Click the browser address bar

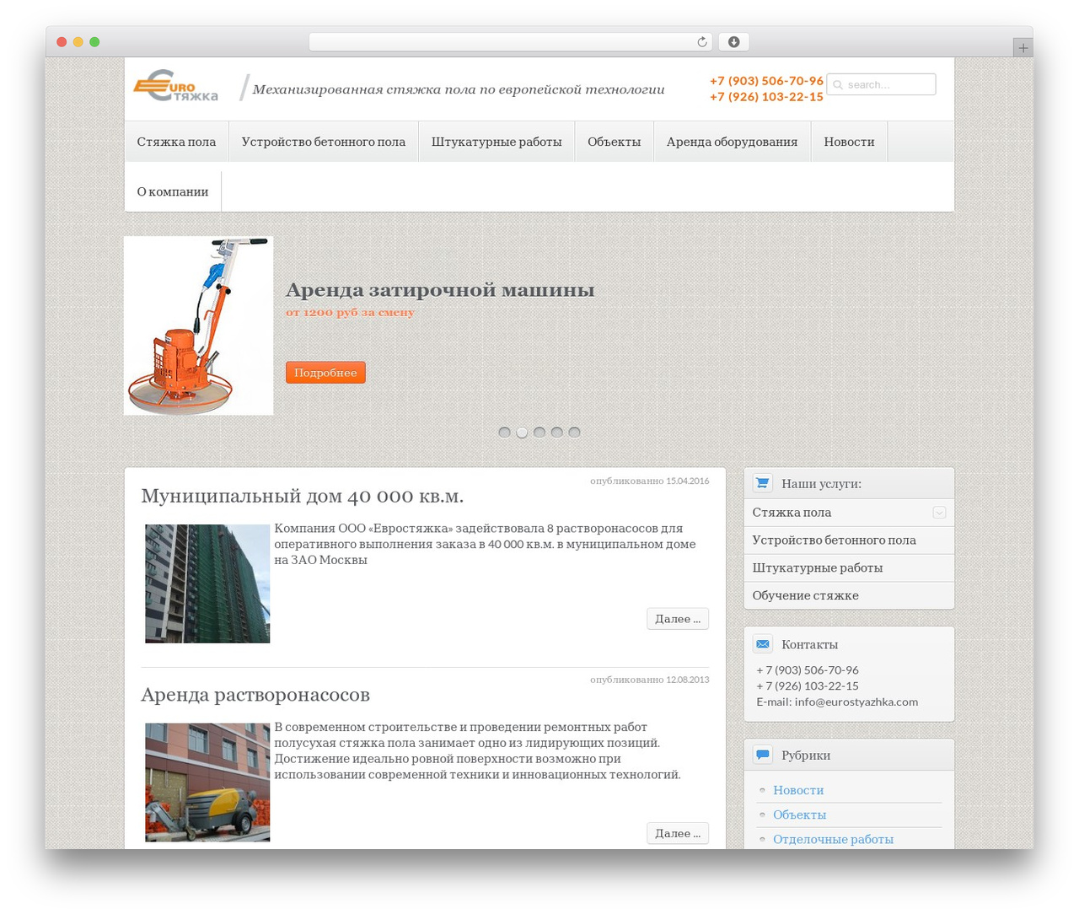510,42
